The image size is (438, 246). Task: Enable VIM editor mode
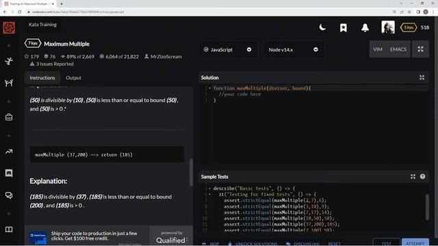378,49
